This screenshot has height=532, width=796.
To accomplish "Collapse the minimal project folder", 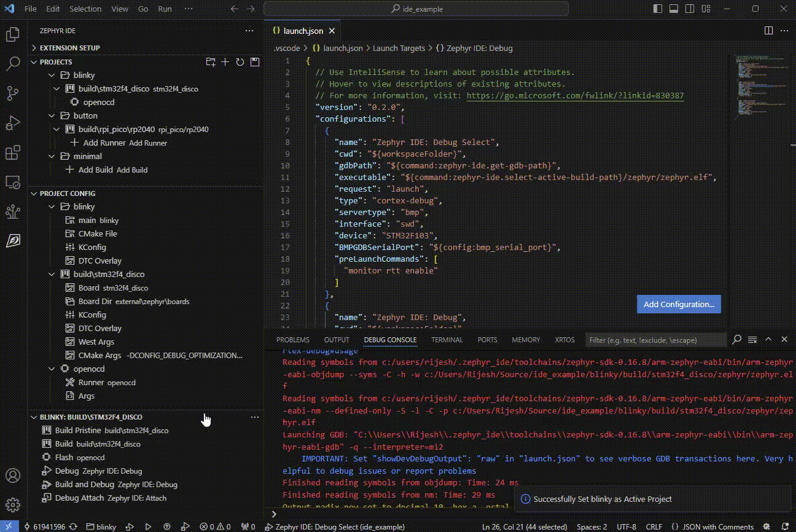I will 52,157.
